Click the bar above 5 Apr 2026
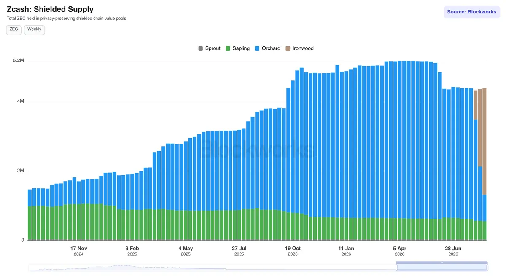 [399, 150]
